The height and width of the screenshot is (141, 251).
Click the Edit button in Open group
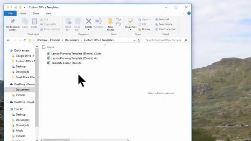(x=142, y=24)
